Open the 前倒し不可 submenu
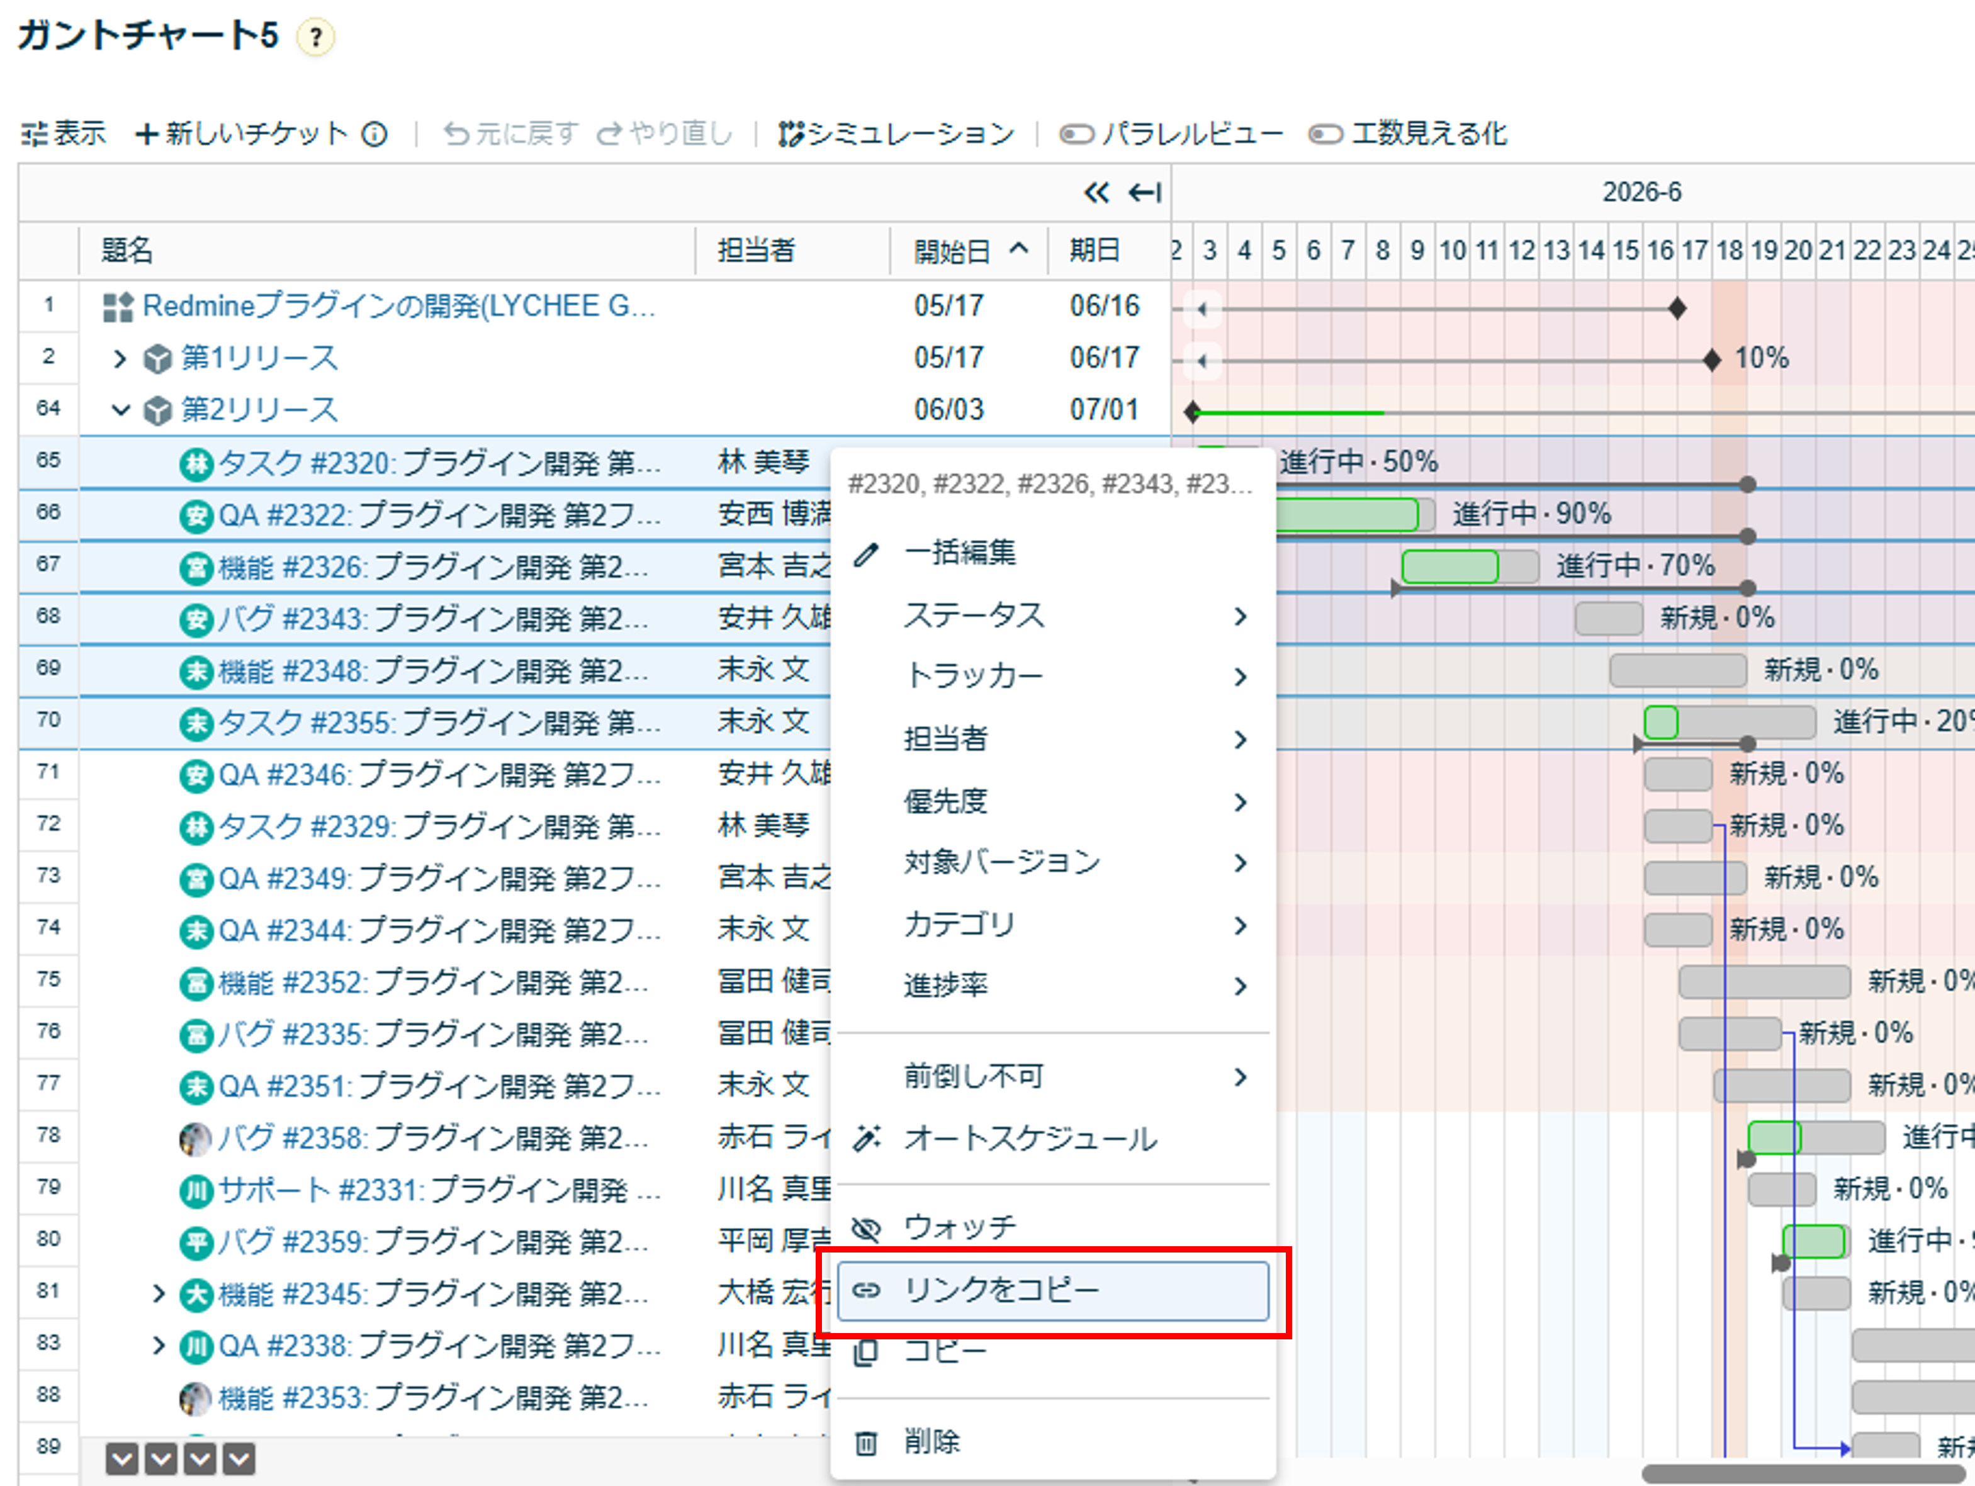 (x=1053, y=1077)
